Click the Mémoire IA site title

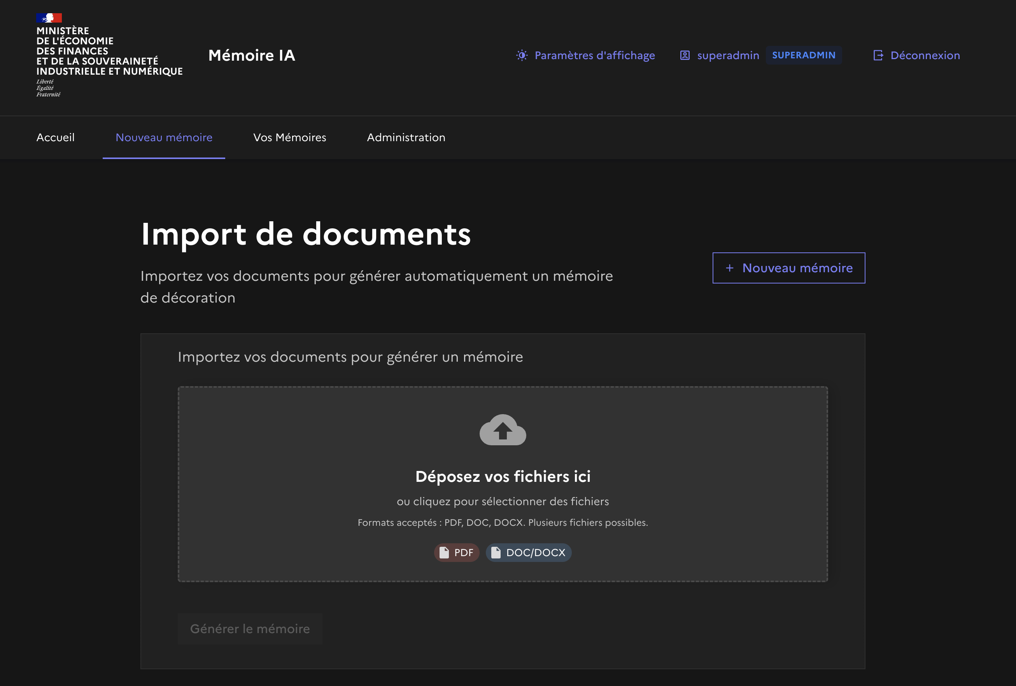251,56
